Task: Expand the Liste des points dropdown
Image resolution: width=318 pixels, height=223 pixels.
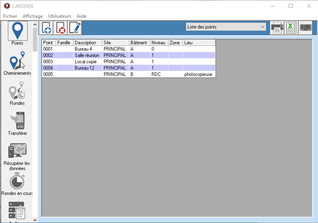Action: pos(263,27)
